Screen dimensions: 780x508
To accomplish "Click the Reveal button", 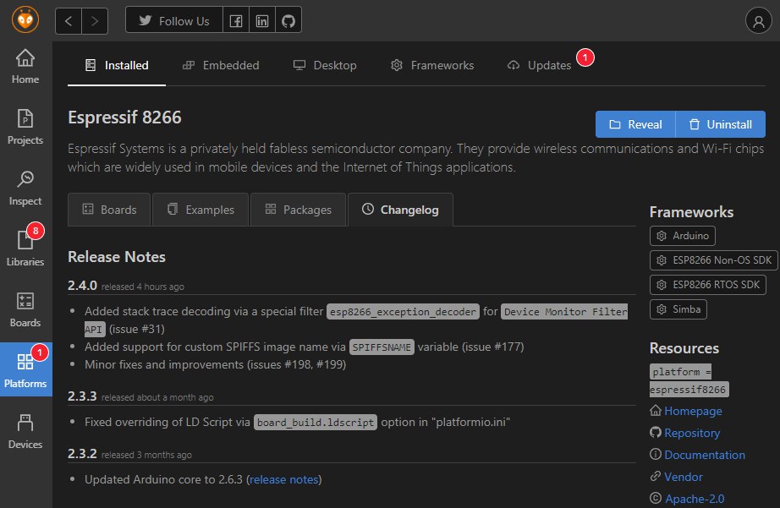I will [x=635, y=124].
